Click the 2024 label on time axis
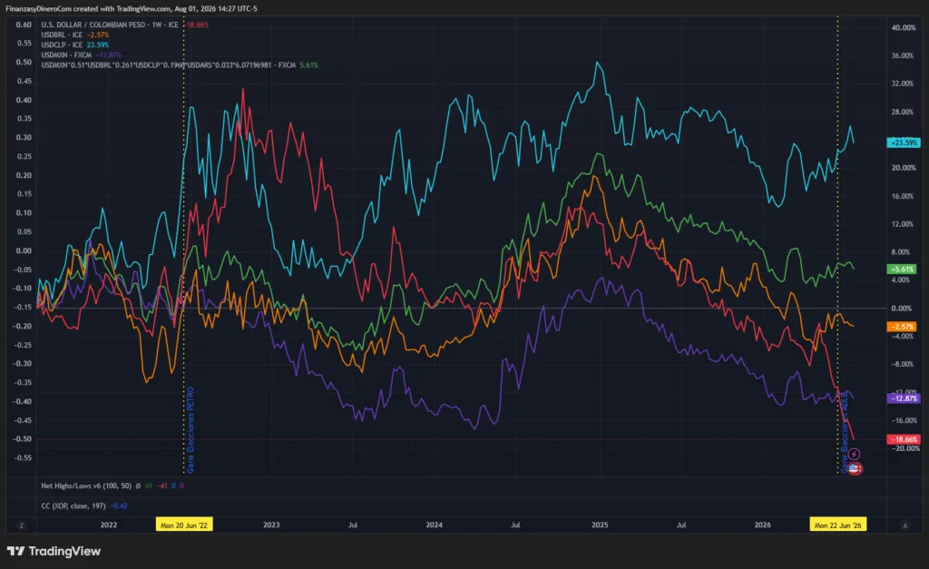The width and height of the screenshot is (929, 569). point(435,525)
